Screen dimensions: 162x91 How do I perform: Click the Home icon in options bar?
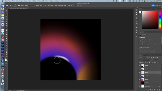point(7,6)
